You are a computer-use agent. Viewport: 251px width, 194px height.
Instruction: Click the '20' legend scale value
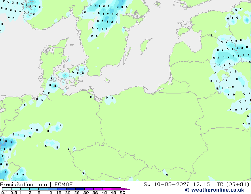68,192
